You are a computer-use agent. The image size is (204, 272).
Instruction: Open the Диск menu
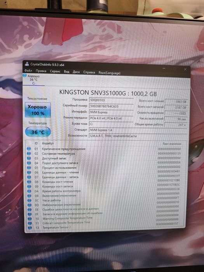coord(76,72)
